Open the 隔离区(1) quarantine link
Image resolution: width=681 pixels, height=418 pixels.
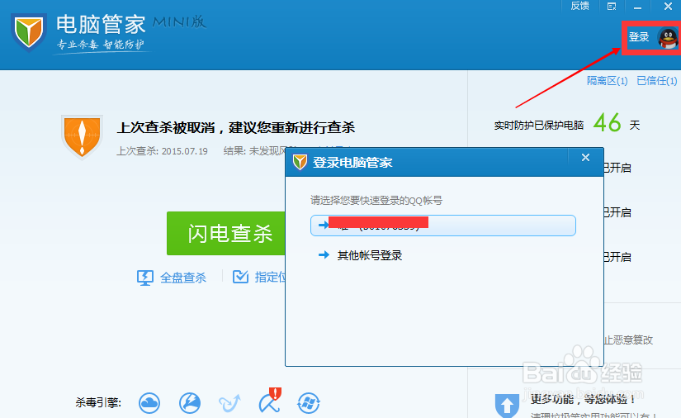click(x=607, y=81)
